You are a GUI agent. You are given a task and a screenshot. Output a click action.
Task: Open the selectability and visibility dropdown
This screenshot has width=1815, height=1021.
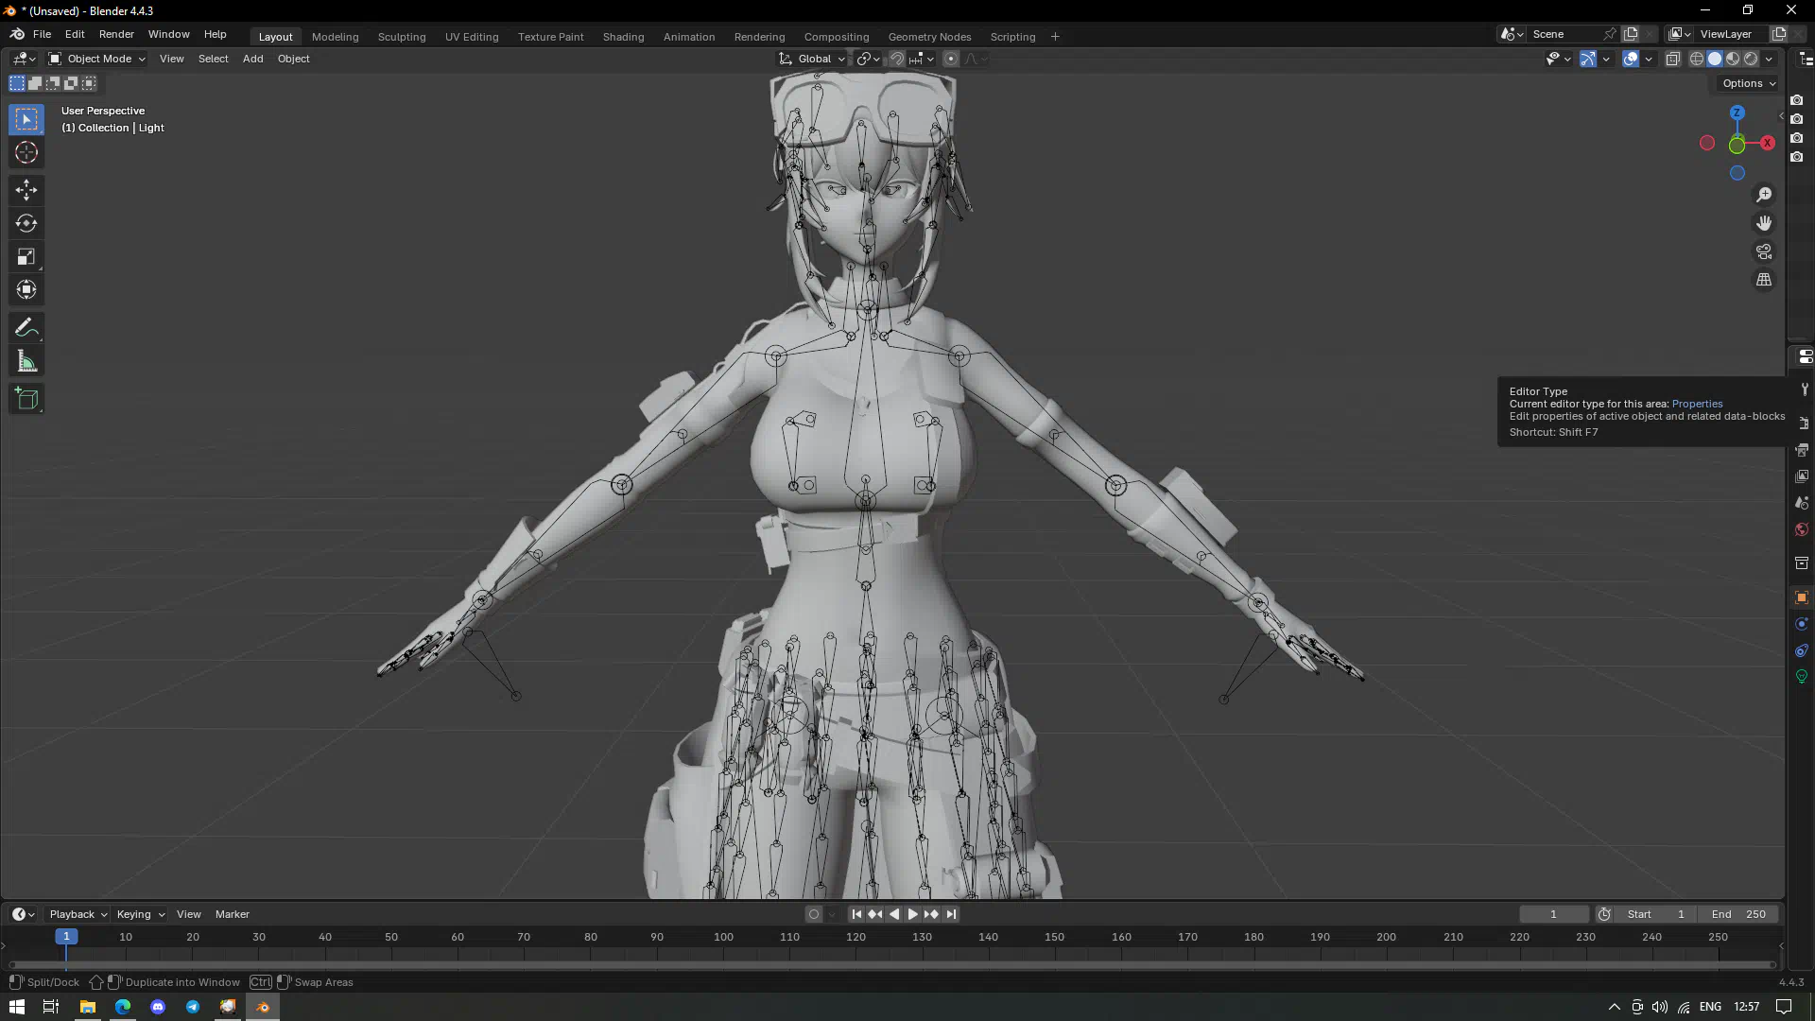(1558, 59)
